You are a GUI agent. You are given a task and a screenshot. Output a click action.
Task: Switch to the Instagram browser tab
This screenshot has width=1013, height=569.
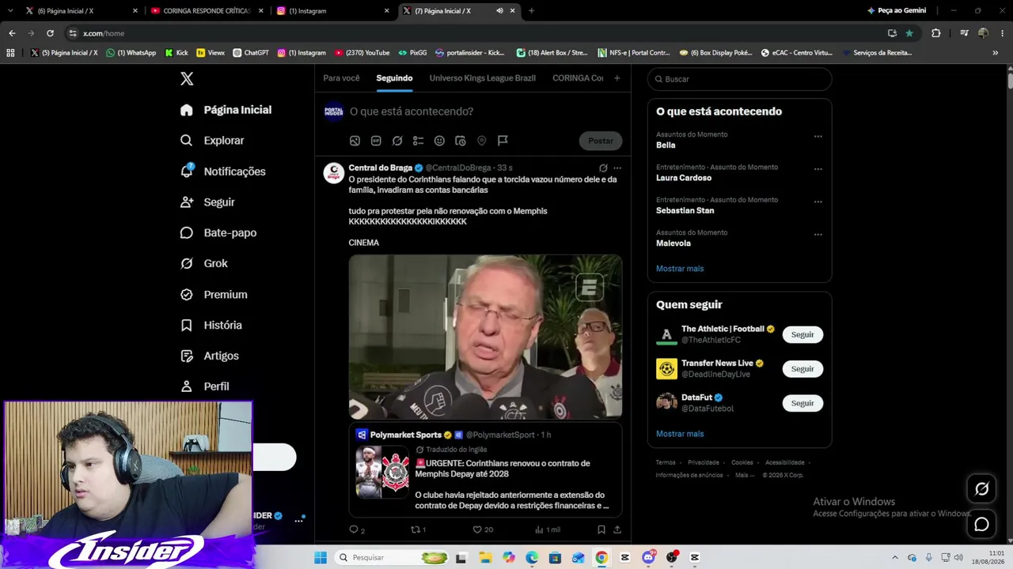(332, 11)
